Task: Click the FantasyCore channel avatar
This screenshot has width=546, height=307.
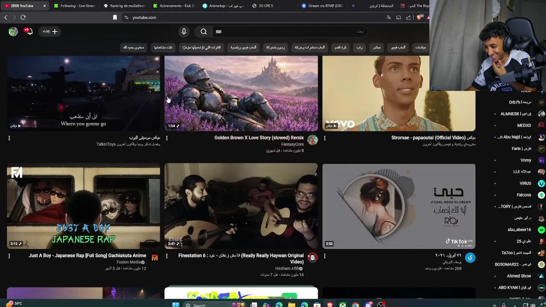Action: 313,140
